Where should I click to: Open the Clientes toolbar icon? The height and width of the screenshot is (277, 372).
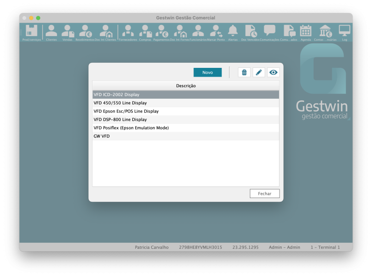point(51,32)
